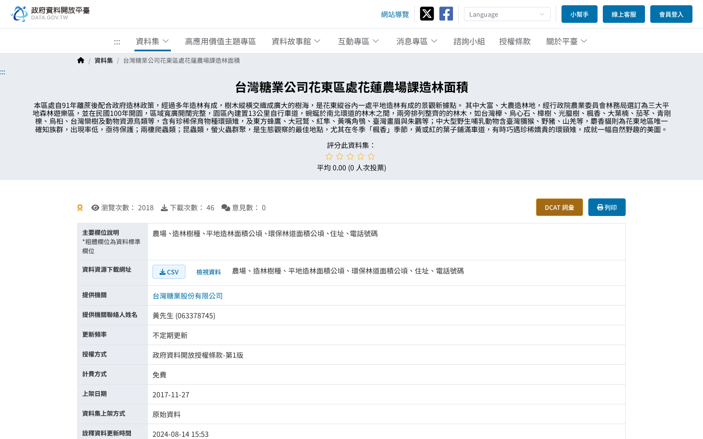703x439 pixels.
Task: Click the 更新頻率 row label
Action: tap(94, 335)
